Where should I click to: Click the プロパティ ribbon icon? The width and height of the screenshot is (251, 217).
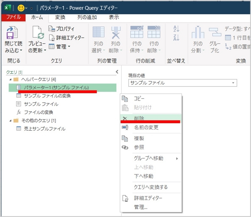[x=51, y=29]
